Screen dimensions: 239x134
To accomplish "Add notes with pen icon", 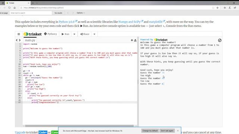I will coord(230,7).
